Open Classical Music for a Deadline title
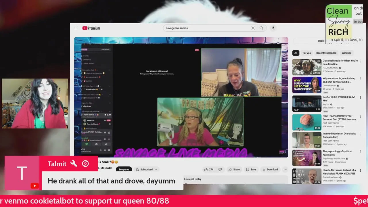368x207 pixels. pyautogui.click(x=340, y=62)
